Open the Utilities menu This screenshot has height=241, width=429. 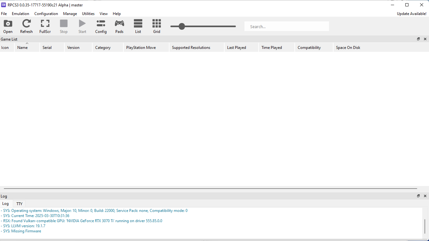(x=88, y=14)
